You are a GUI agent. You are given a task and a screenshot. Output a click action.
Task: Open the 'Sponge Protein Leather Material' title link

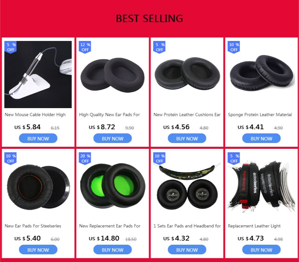click(260, 115)
